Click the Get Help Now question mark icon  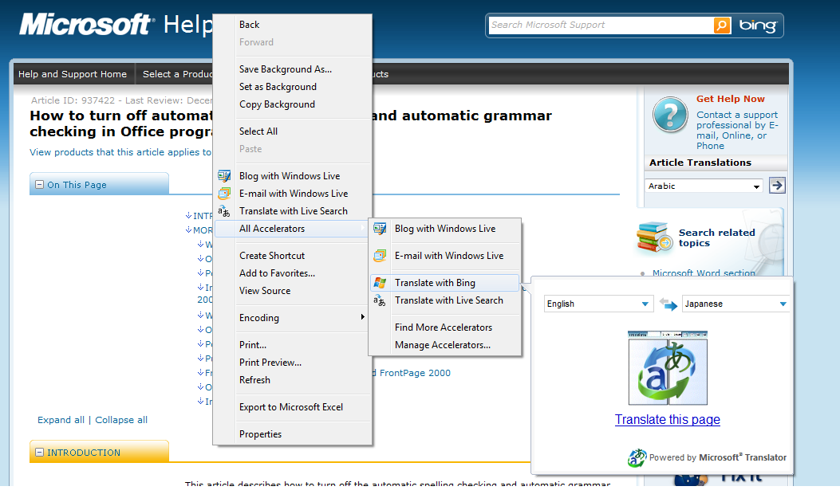[x=670, y=116]
